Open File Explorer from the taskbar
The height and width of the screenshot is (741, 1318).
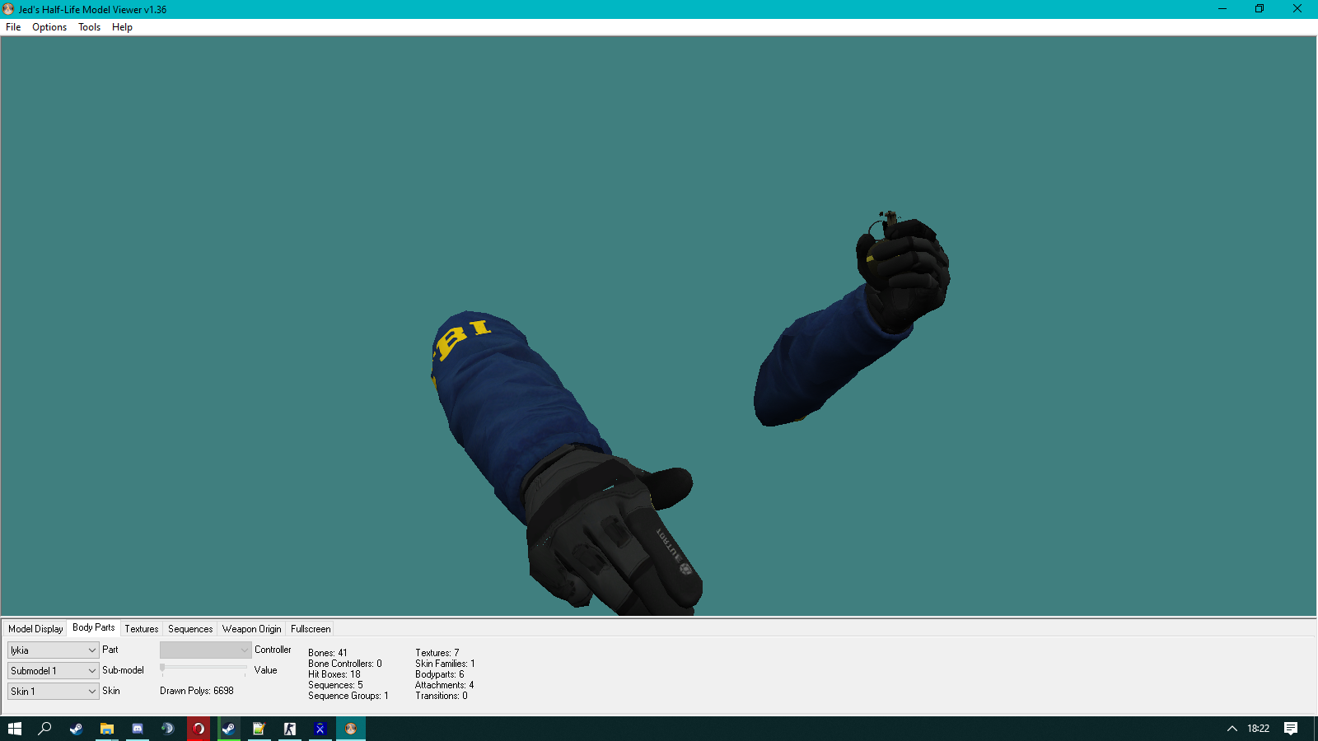point(106,729)
